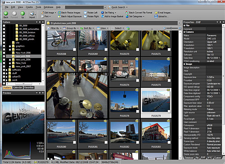Open Set Rating tool
The height and width of the screenshot is (164, 225).
click(109, 13)
